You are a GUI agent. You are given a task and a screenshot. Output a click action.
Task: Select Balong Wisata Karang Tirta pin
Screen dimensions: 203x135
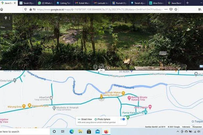[x=129, y=98]
